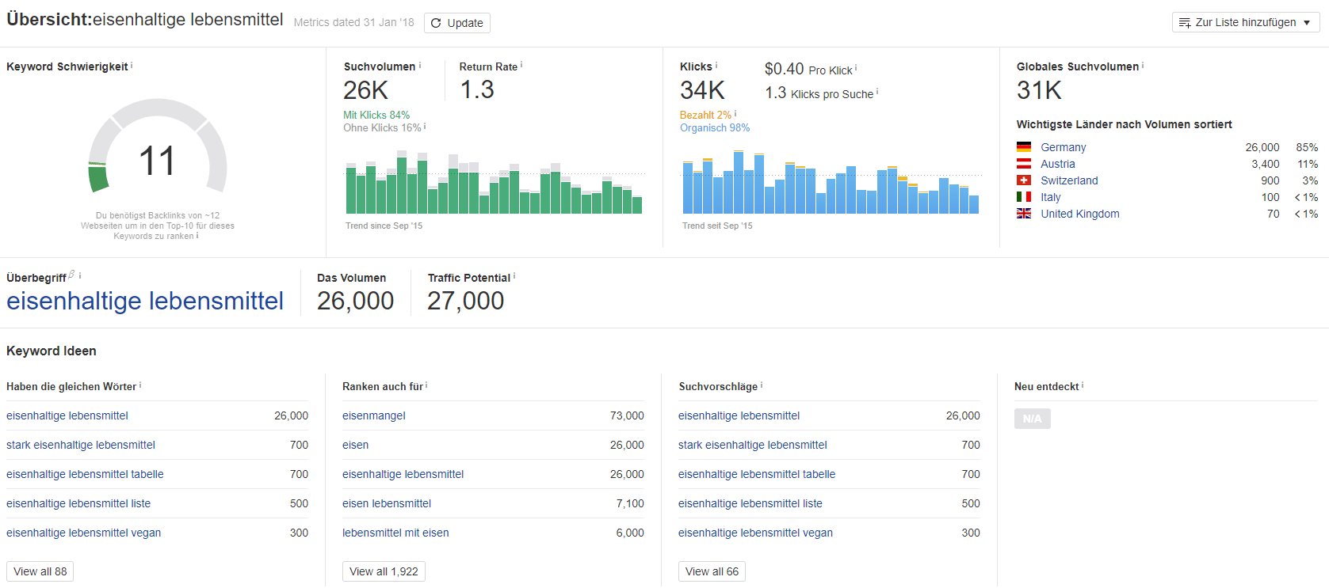1329x588 pixels.
Task: Click info icon after Haben die gleichen Wörter
Action: coord(140,385)
